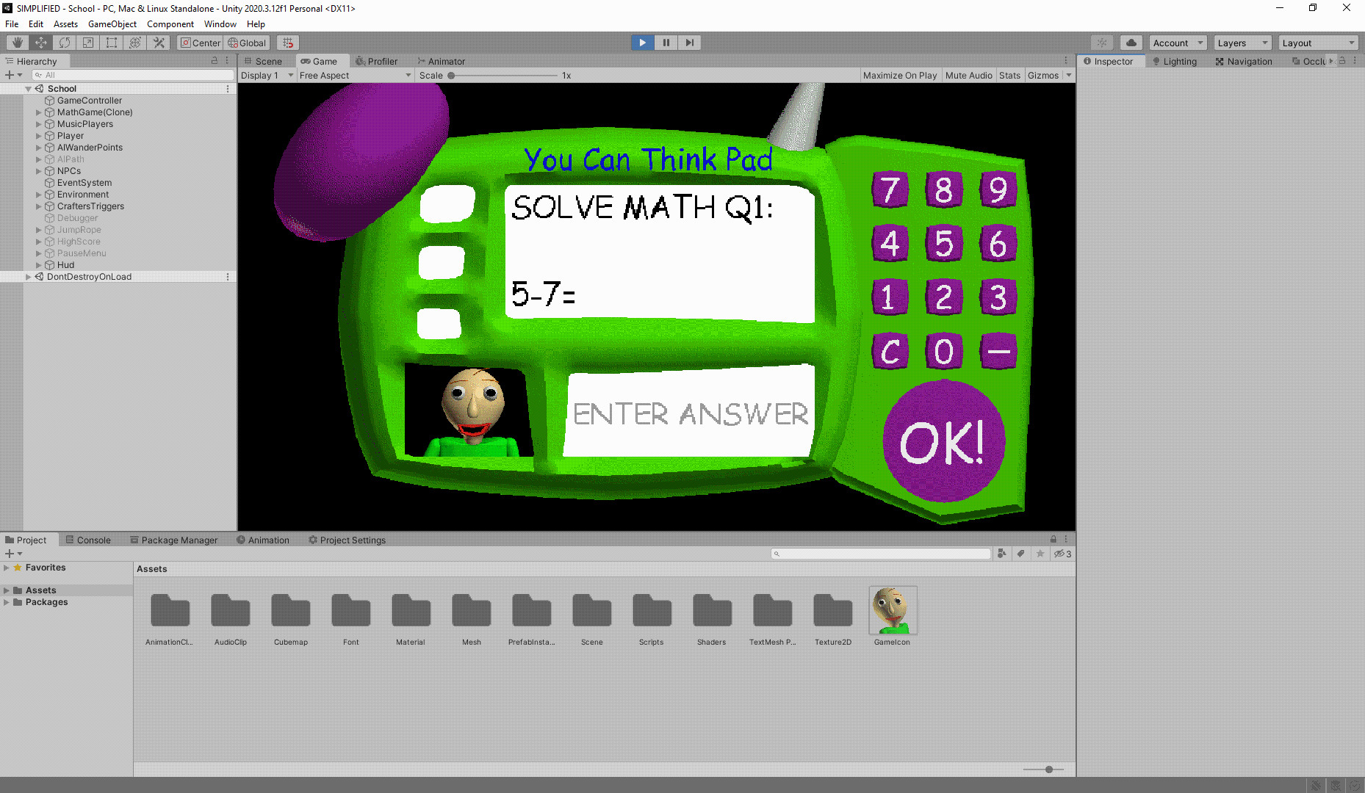Open the Free Aspect dropdown
Viewport: 1365px width, 793px height.
click(x=355, y=75)
